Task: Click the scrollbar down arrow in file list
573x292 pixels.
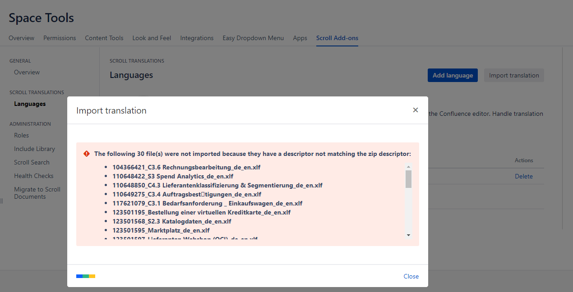Action: pyautogui.click(x=408, y=235)
